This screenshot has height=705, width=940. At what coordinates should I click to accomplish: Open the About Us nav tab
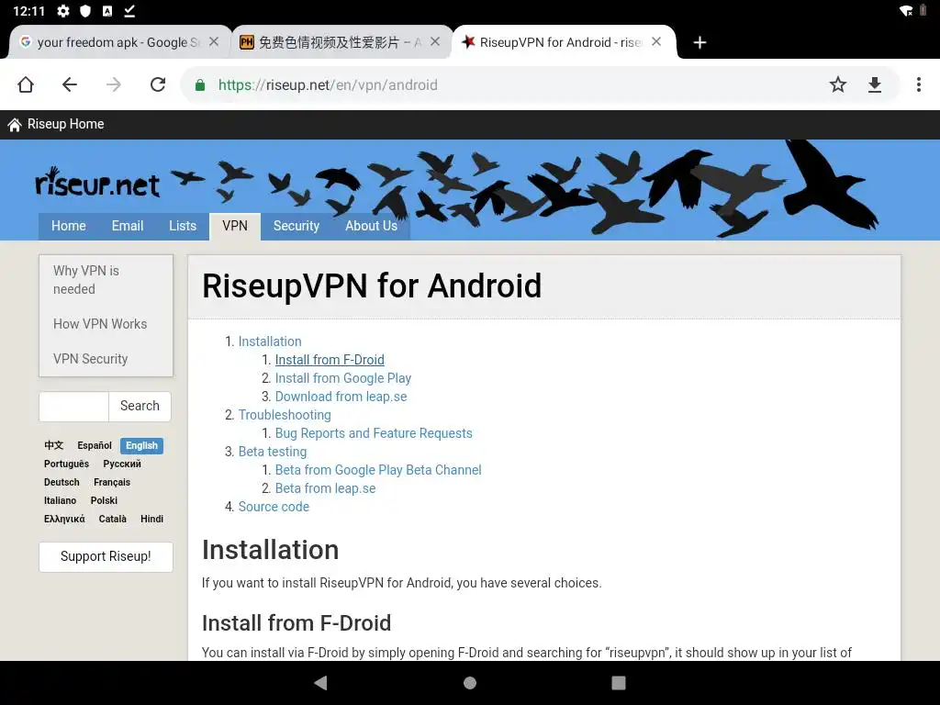[x=371, y=226]
